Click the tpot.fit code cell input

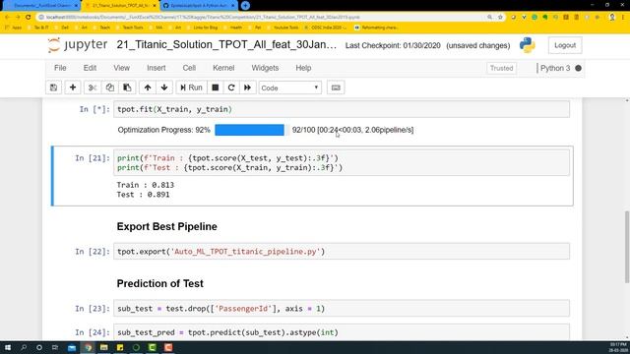342,109
